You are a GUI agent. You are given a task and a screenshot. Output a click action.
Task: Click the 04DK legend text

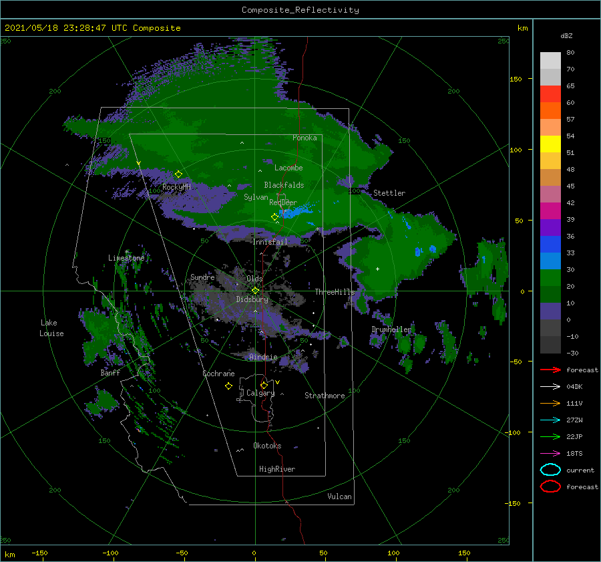coord(574,387)
